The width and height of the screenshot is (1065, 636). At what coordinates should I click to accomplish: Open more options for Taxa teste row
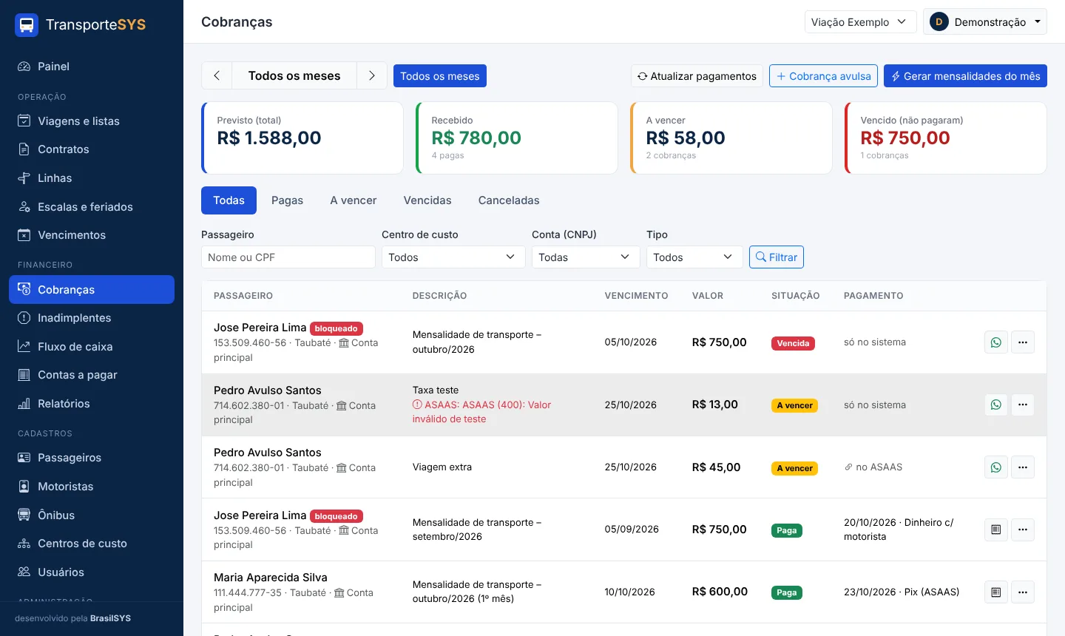tap(1023, 405)
